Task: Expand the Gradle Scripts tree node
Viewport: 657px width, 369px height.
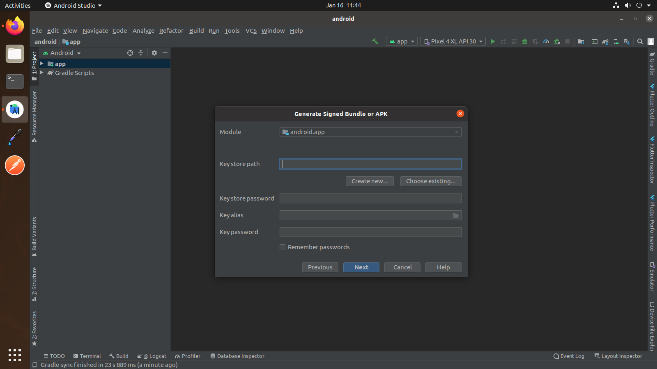Action: click(x=42, y=73)
